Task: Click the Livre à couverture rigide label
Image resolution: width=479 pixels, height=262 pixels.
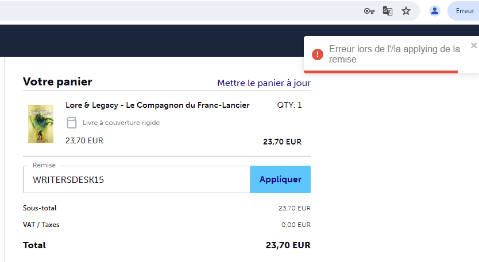Action: coord(121,123)
